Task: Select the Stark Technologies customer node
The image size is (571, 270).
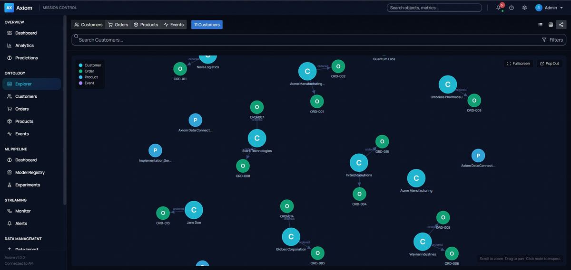Action: [257, 139]
